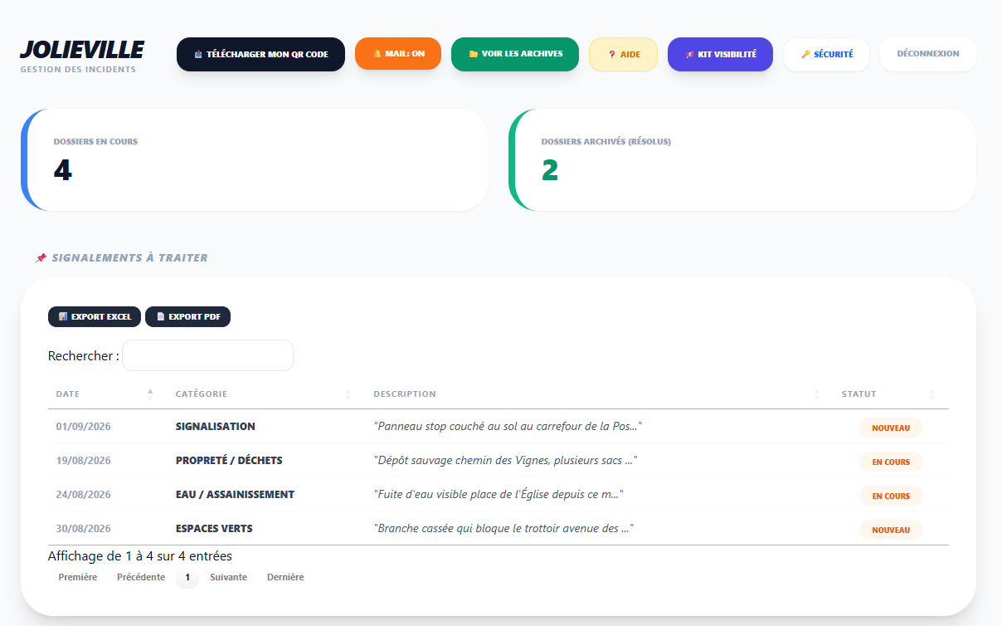Sort by the Description column arrows

pyautogui.click(x=816, y=394)
